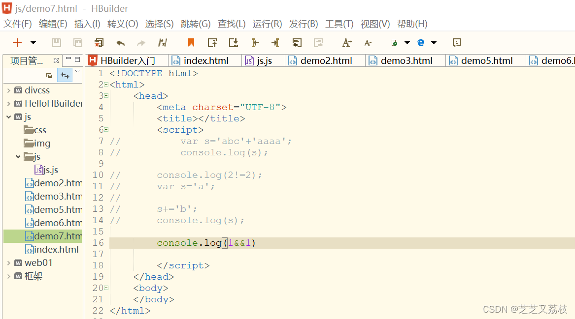Switch to the HBuilder入门 tab
Screen dimensions: 575x319
click(x=127, y=61)
